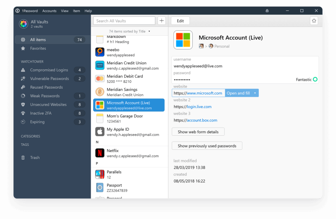This screenshot has height=219, width=336.
Task: Open the 1Password menu
Action: [30, 11]
